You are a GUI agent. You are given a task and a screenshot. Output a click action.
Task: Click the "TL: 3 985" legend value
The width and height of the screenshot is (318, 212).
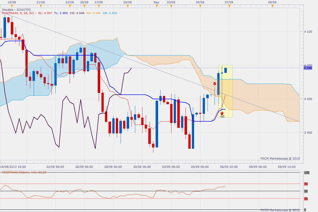(60, 13)
